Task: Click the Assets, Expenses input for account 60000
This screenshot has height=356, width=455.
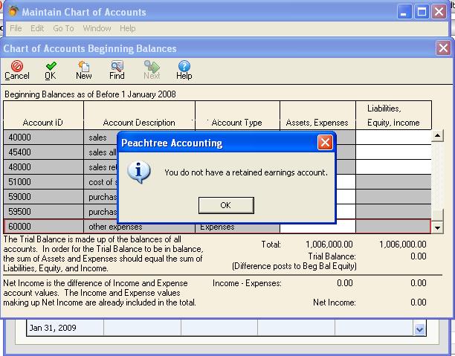Action: click(x=317, y=228)
